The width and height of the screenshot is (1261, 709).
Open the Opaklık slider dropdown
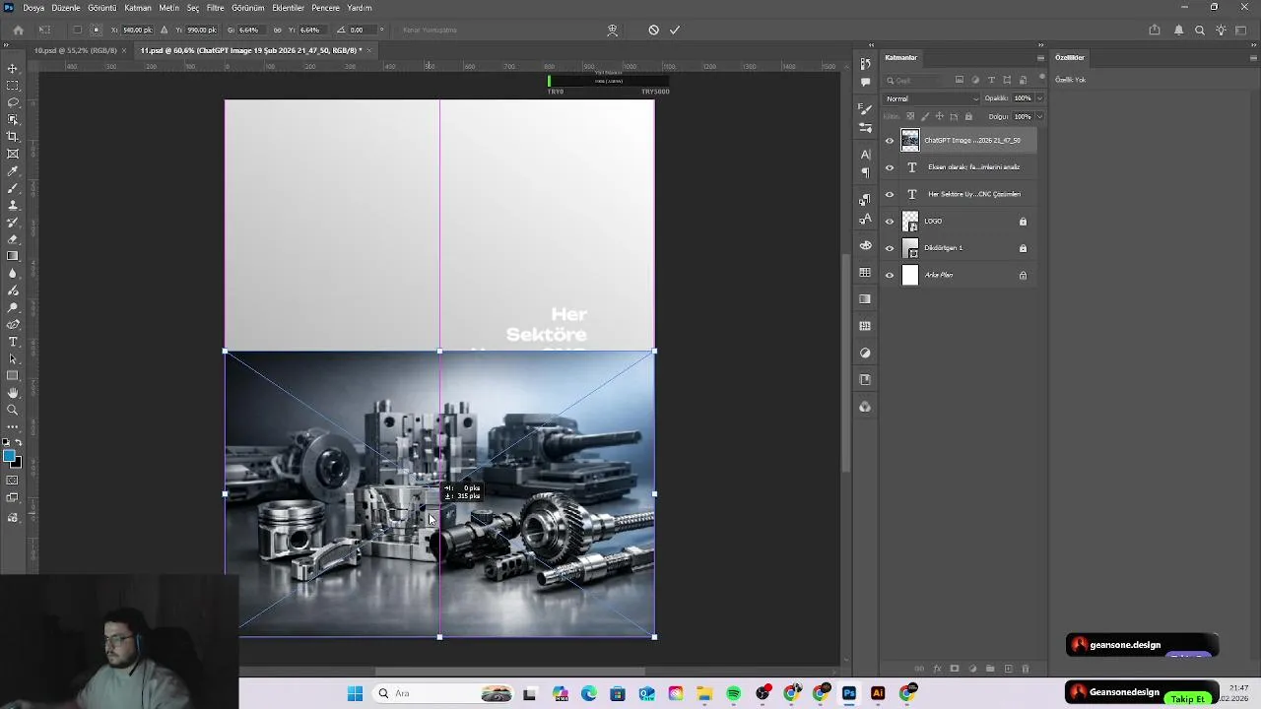pyautogui.click(x=1039, y=98)
